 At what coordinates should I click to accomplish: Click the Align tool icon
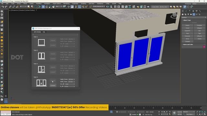(111, 7)
